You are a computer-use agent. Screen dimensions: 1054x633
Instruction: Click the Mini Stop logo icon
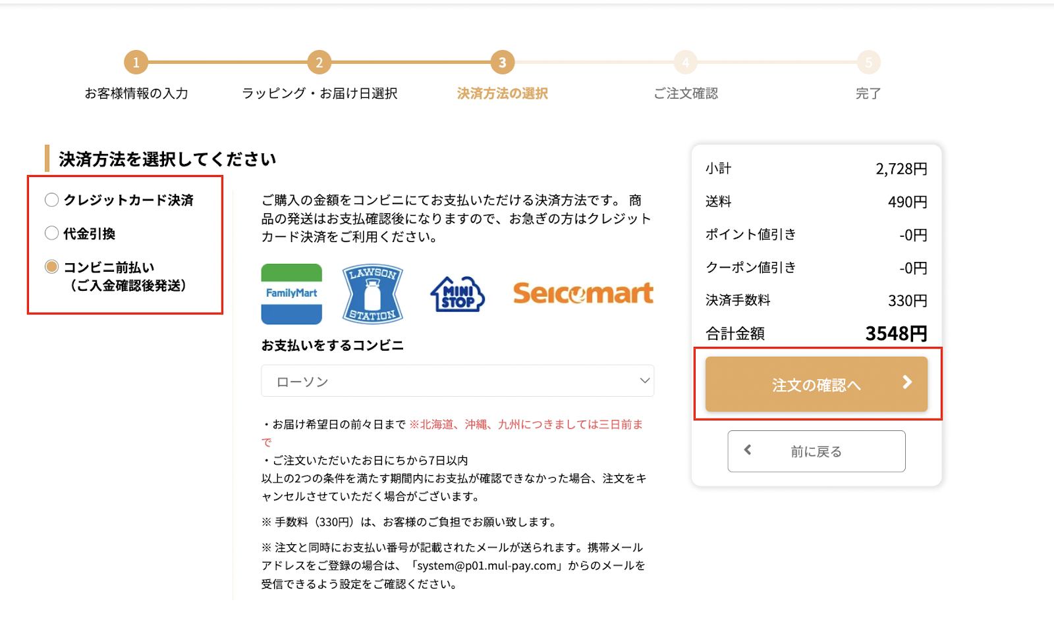pyautogui.click(x=458, y=294)
